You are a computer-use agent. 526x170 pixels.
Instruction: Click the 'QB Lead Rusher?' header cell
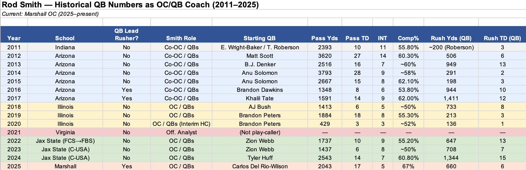pos(126,35)
